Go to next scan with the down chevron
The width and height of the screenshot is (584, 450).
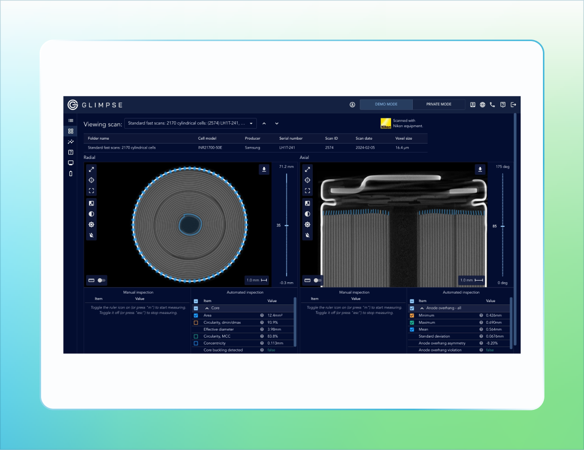click(x=277, y=124)
